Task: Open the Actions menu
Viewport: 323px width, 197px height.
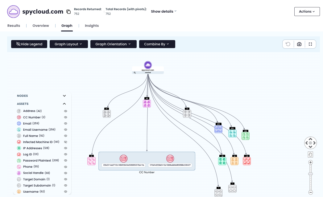Action: pyautogui.click(x=307, y=11)
